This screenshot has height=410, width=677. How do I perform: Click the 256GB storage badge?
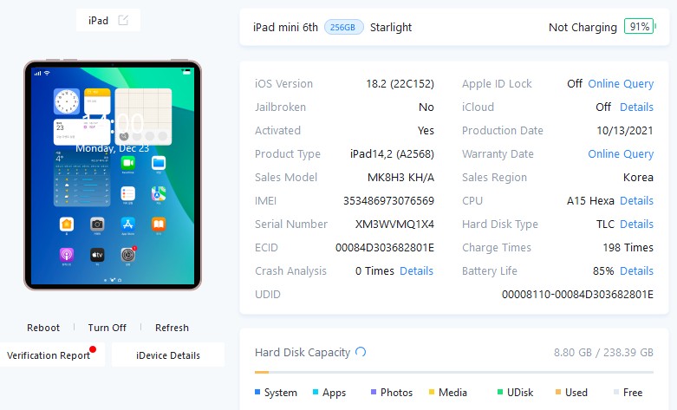pyautogui.click(x=343, y=27)
